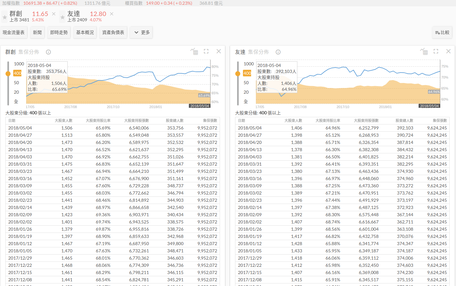456x286 pixels.
Task: Select level 全 in 友達 panel
Action: coord(246,102)
